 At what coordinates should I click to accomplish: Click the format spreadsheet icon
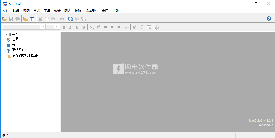[x=149, y=27]
